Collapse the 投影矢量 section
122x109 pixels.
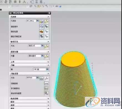[48, 52]
